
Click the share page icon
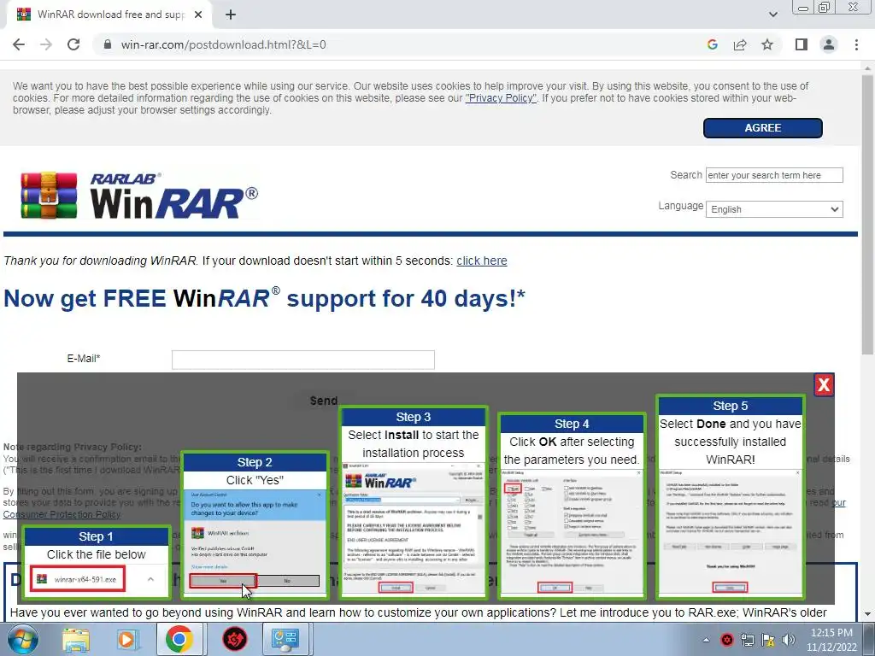click(740, 44)
